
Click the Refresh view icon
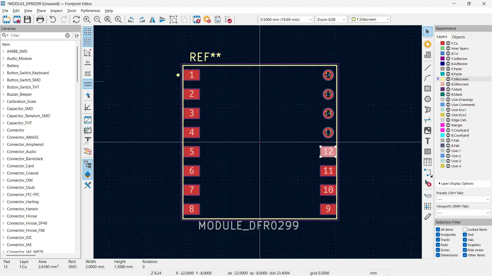[x=76, y=19]
